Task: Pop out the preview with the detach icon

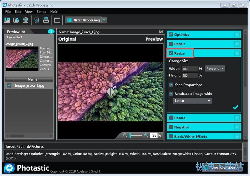Action: coord(161,32)
